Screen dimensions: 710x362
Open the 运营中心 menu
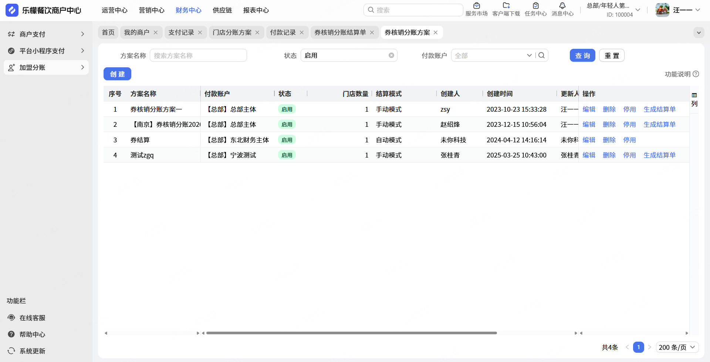pyautogui.click(x=115, y=10)
